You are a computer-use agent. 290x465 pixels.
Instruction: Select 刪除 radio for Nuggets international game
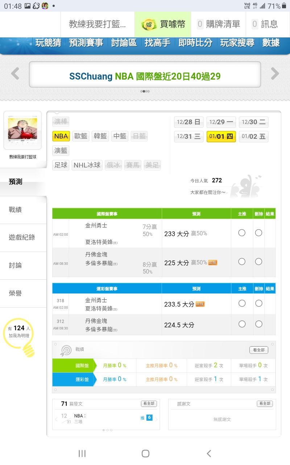pos(258,262)
